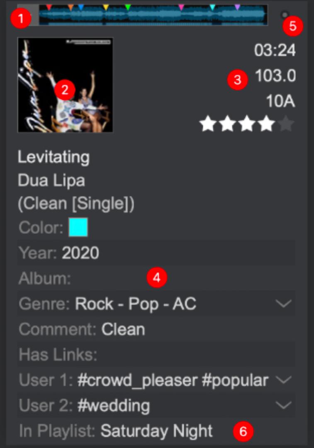Open the User 1 tags dropdown
Screen dimensions: 314x448
point(284,380)
